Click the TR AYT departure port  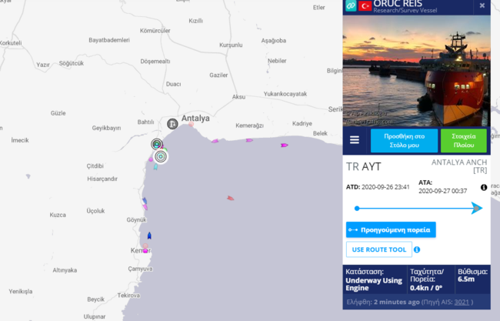point(364,166)
